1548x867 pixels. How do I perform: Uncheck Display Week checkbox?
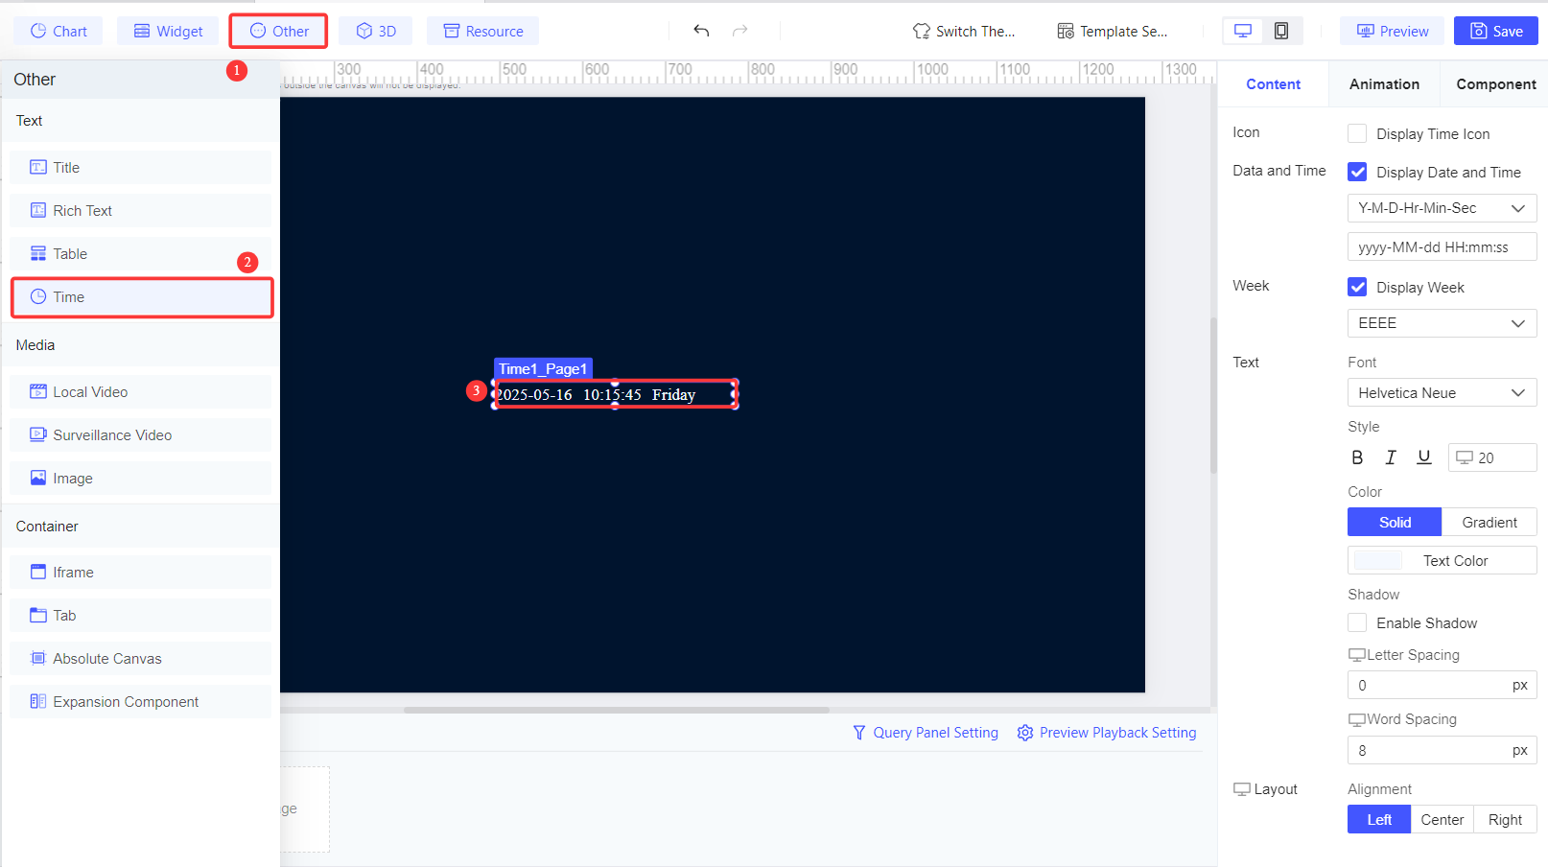pos(1357,287)
